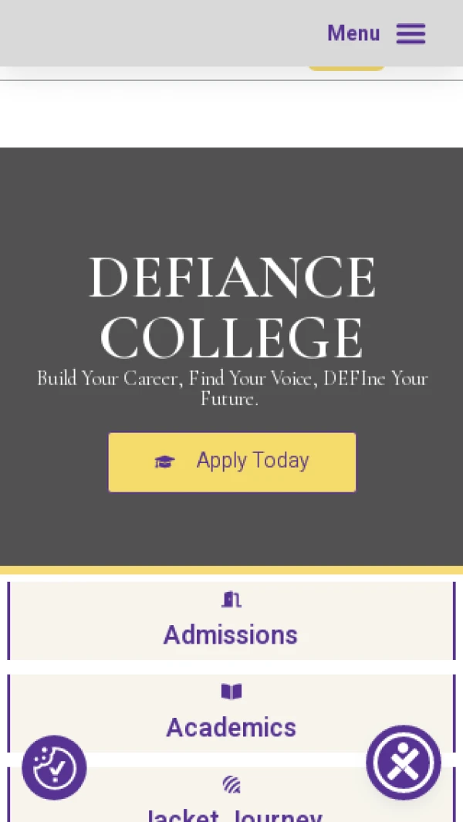Go to the Academics link
463x822 pixels.
(x=231, y=728)
